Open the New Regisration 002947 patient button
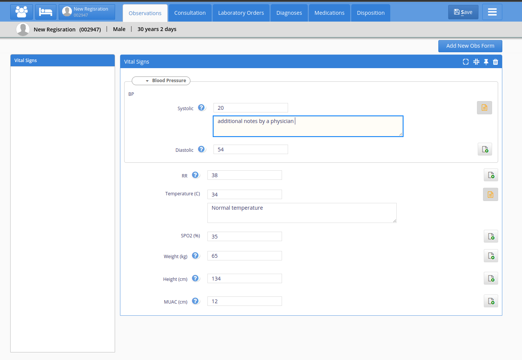This screenshot has width=522, height=360. tap(87, 12)
